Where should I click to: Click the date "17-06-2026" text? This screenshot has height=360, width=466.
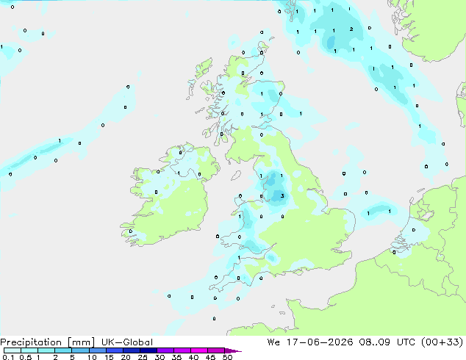(x=320, y=342)
